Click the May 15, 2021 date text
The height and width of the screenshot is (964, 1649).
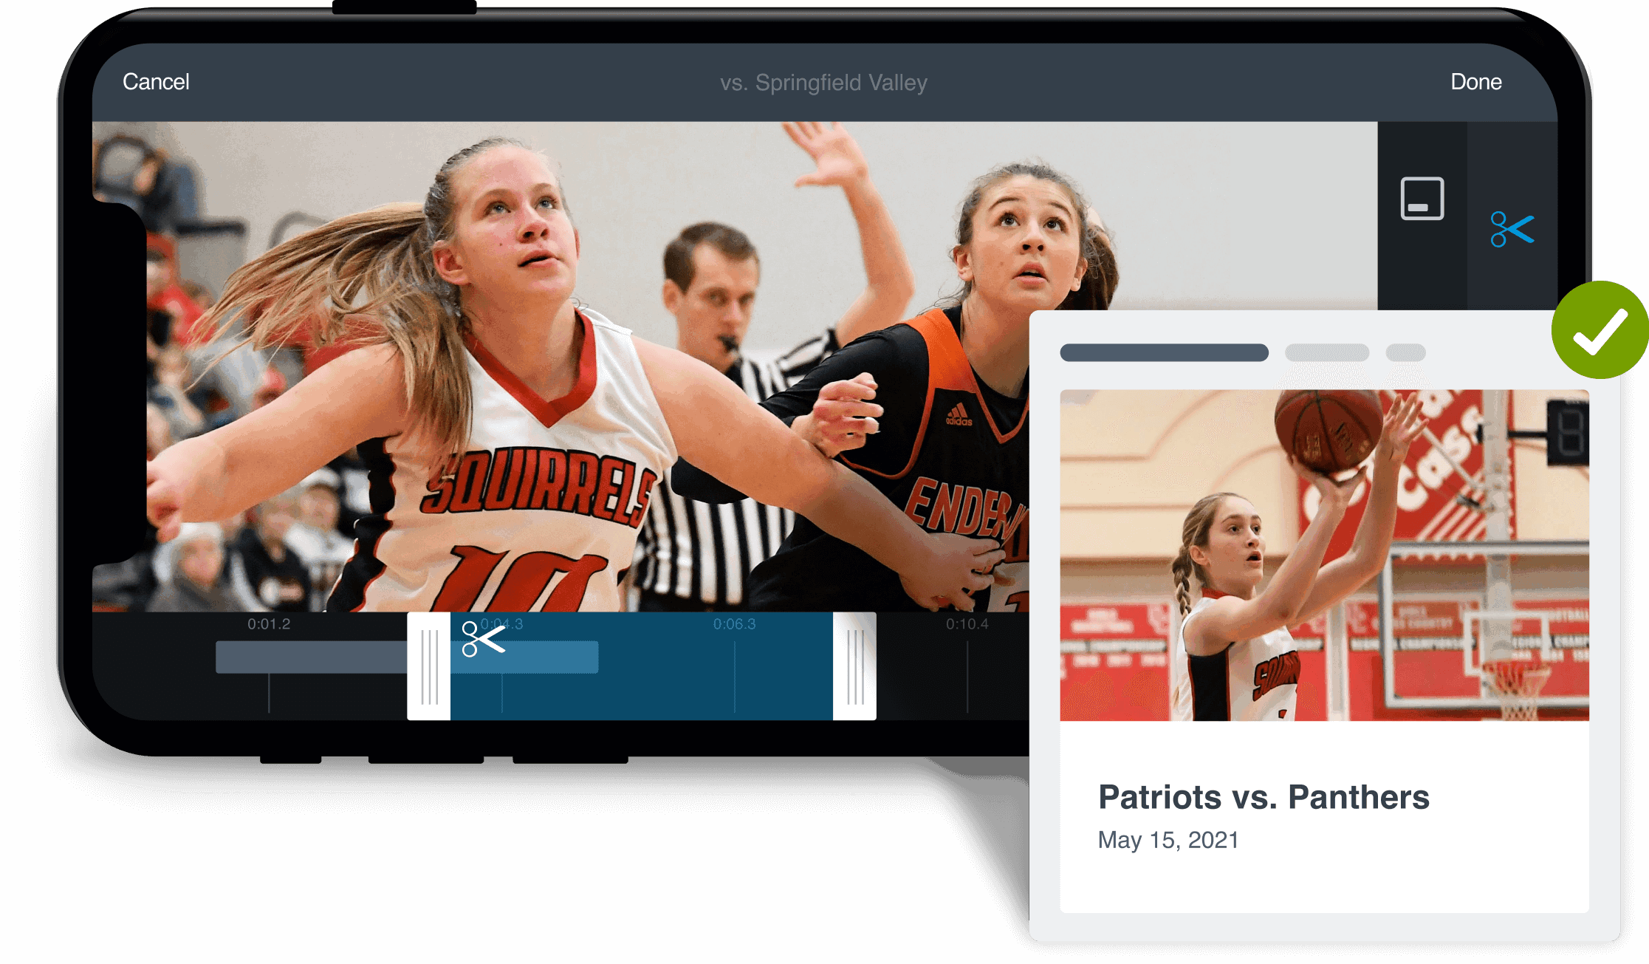pyautogui.click(x=1168, y=840)
